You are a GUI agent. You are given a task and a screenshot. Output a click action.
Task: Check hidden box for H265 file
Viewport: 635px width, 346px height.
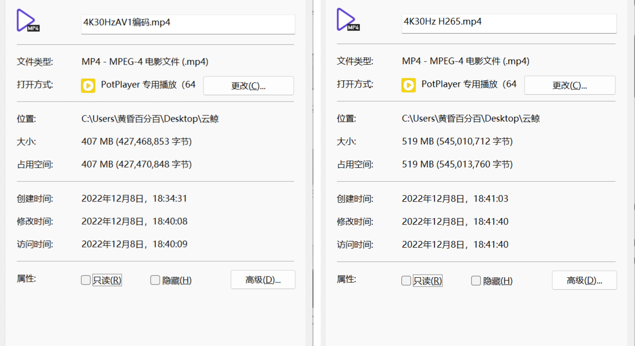tap(475, 280)
